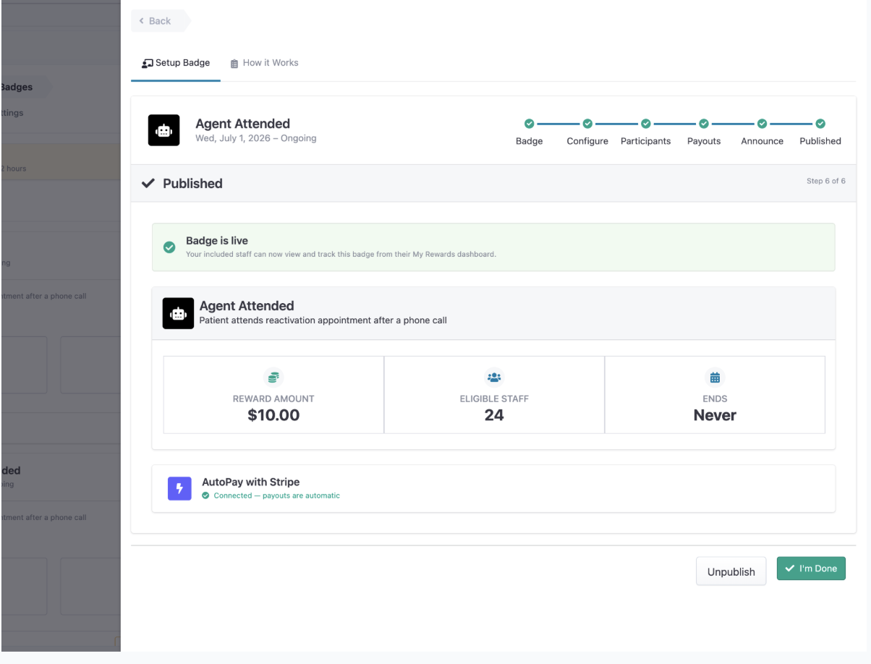Go to the Announce step

762,124
